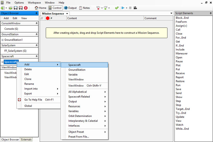
Task: Open the Import into submenu
Action: [39, 89]
